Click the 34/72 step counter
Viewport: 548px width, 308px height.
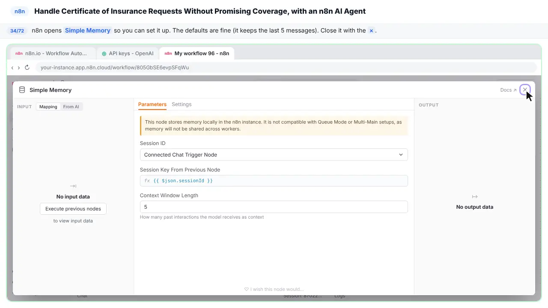[x=17, y=31]
